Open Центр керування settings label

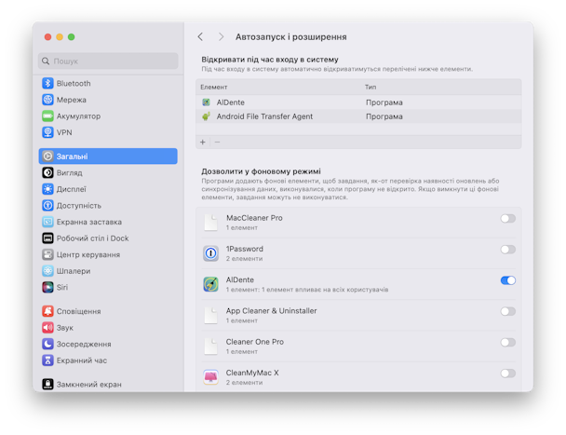88,254
